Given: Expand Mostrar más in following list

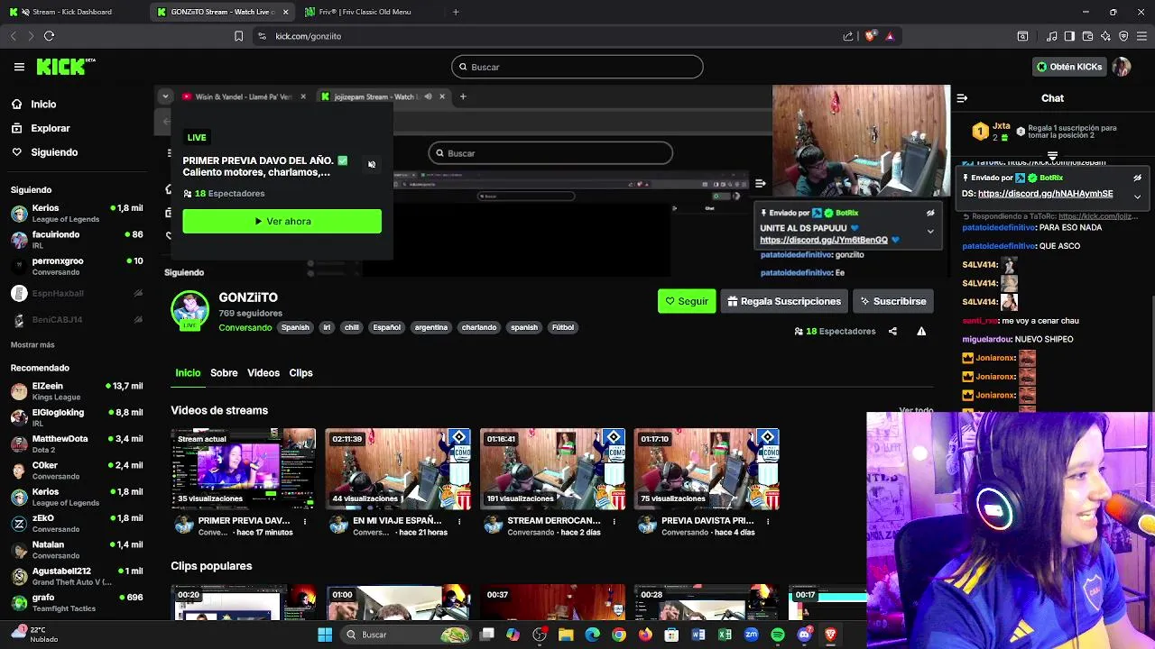Looking at the screenshot, I should tap(32, 344).
